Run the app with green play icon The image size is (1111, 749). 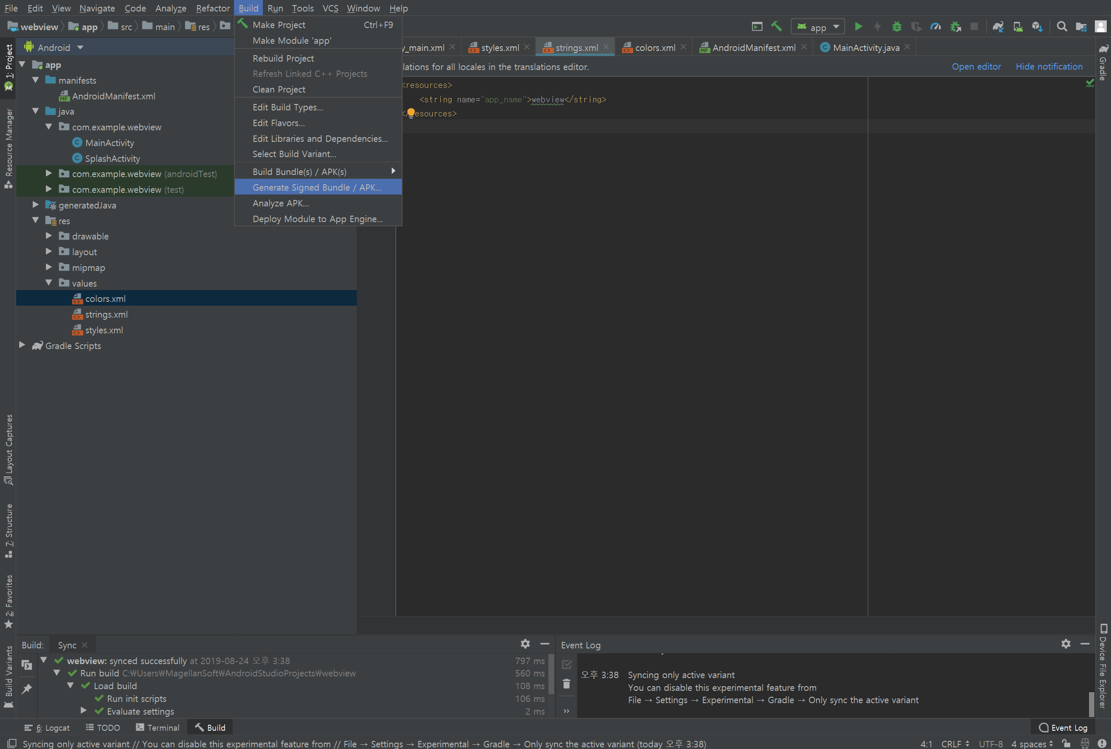tap(858, 27)
